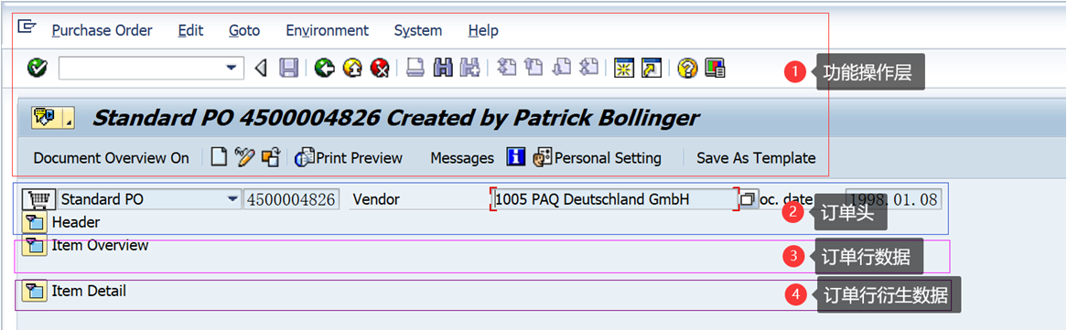Click the Customize Local Layout icon
Screen dimensions: 1067x330
click(x=715, y=68)
